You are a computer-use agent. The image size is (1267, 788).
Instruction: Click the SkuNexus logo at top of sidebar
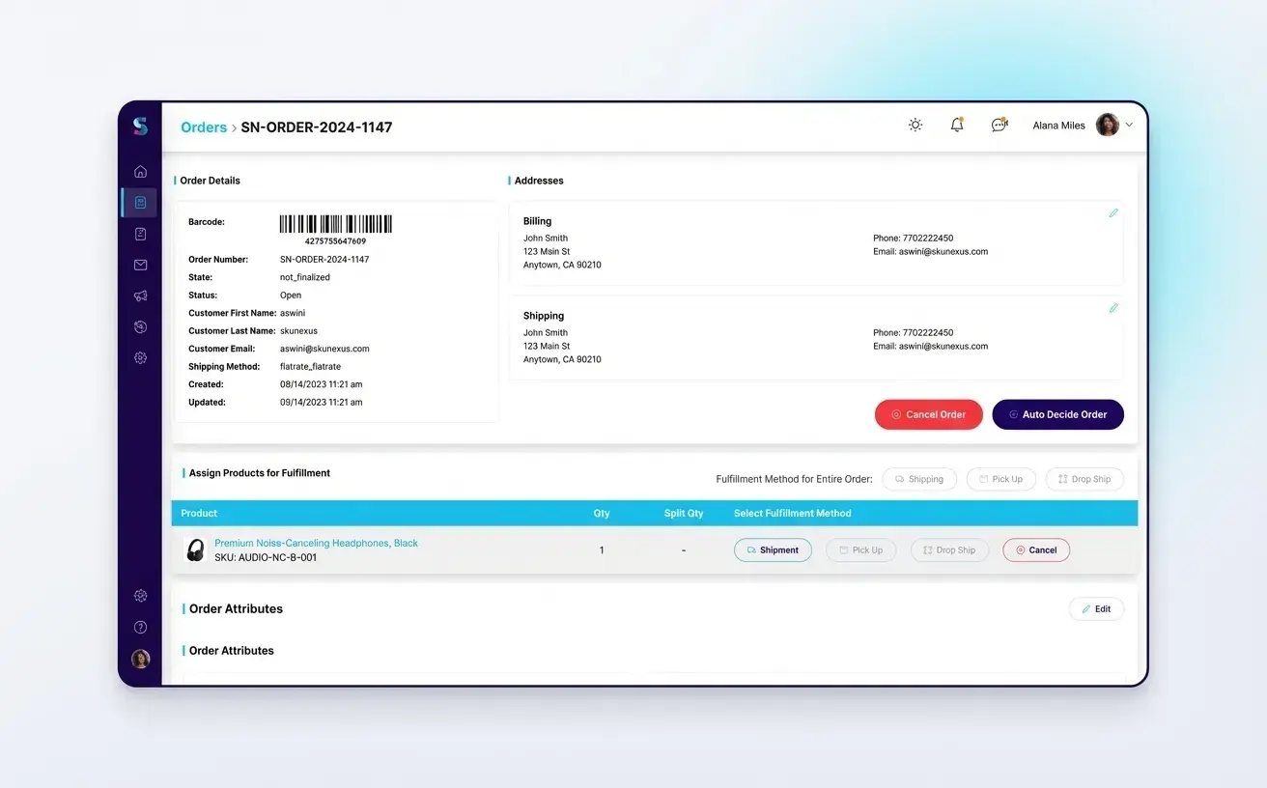pyautogui.click(x=140, y=127)
